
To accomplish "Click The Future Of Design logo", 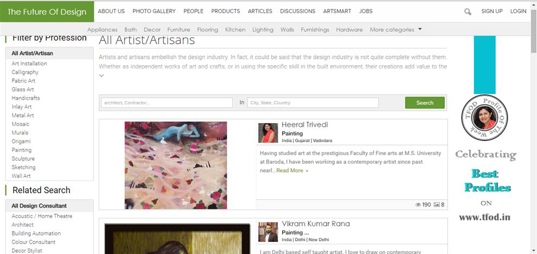I will point(47,11).
